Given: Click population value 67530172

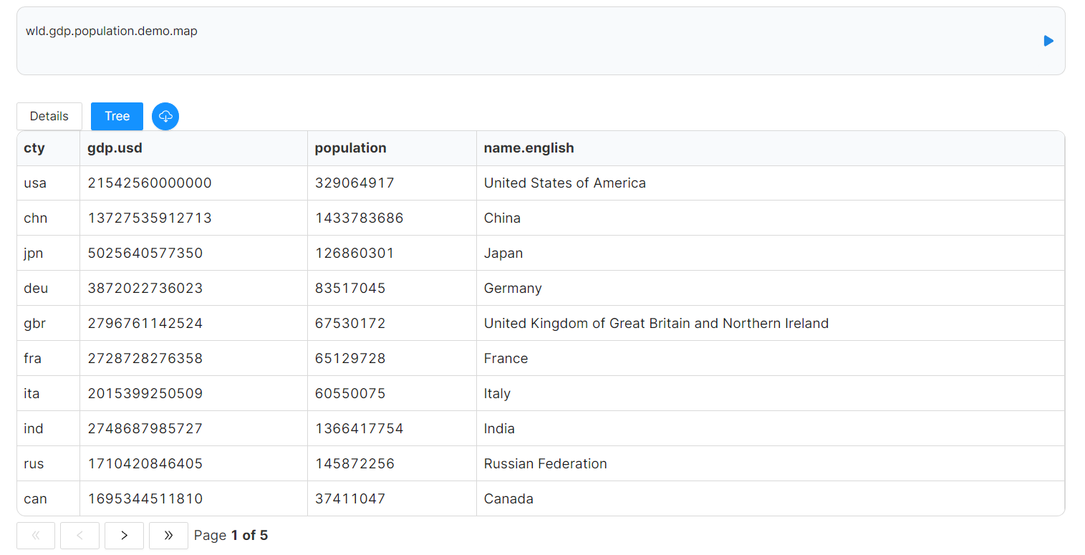Looking at the screenshot, I should coord(350,324).
